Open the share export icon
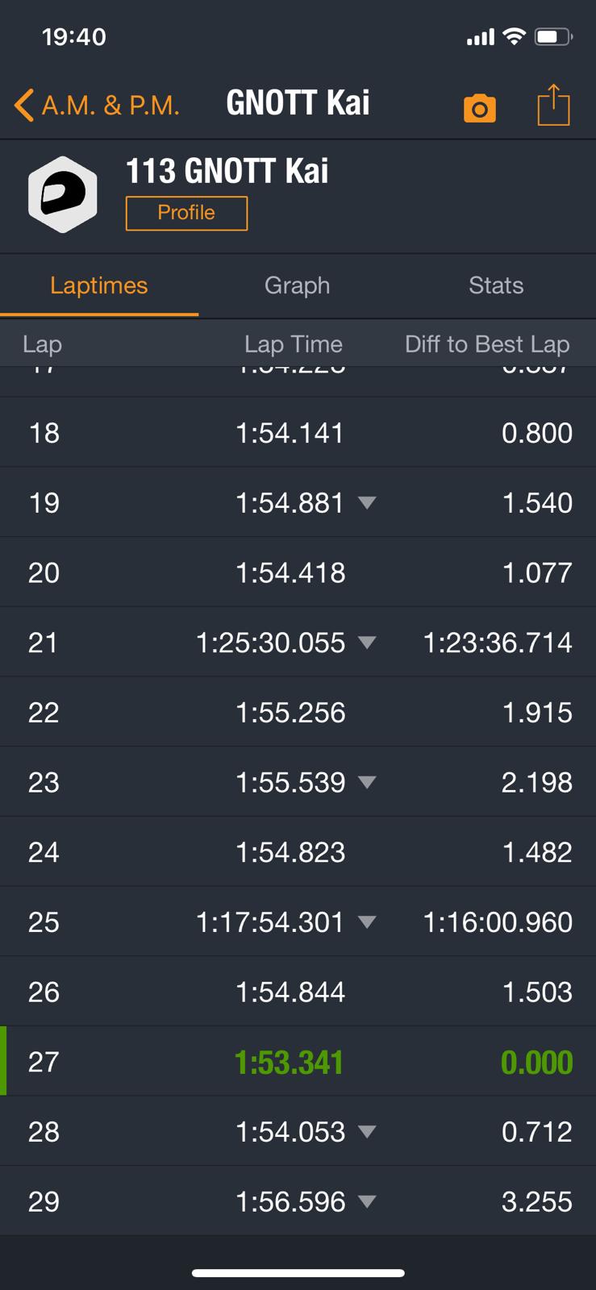Viewport: 596px width, 1290px height. 553,105
